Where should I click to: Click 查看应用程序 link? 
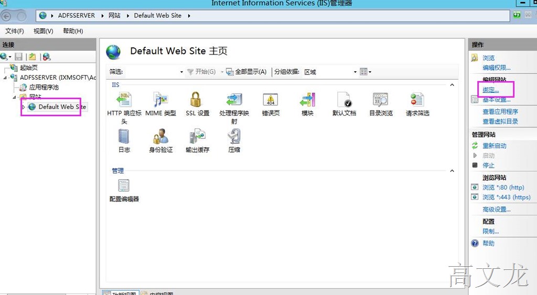coord(500,112)
